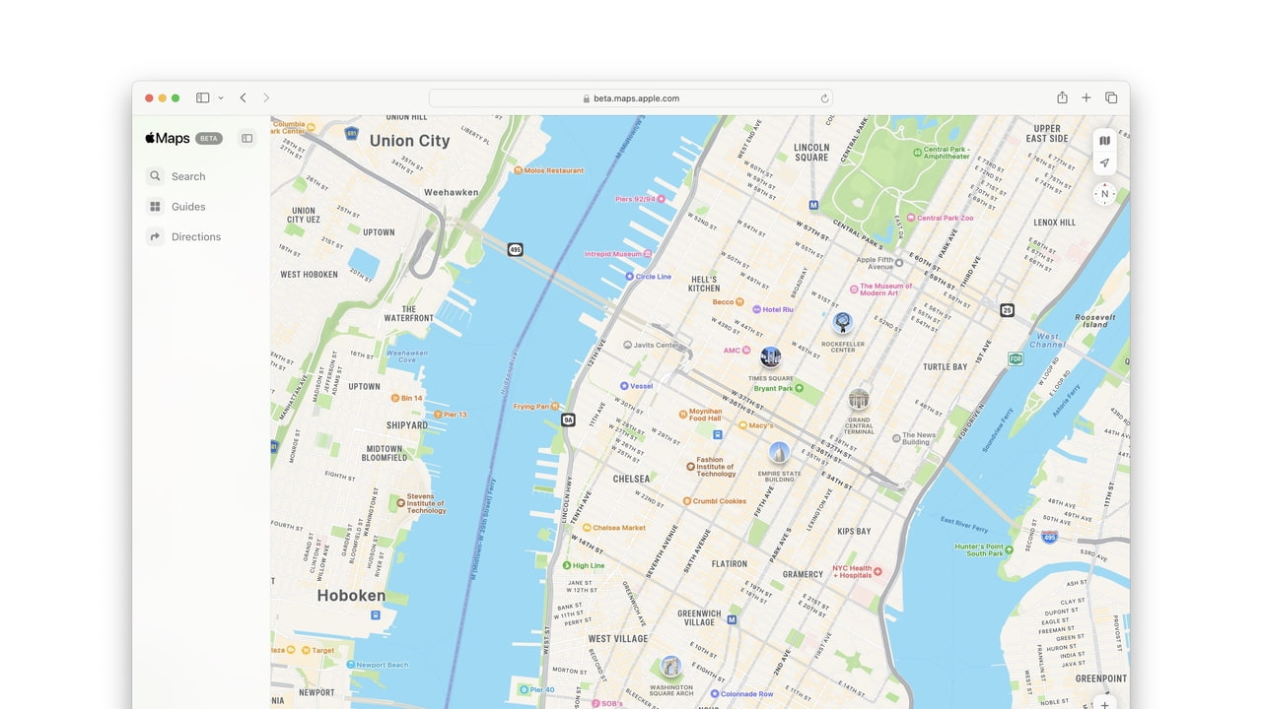The width and height of the screenshot is (1262, 709).
Task: Click the current location arrow button
Action: click(x=1104, y=163)
